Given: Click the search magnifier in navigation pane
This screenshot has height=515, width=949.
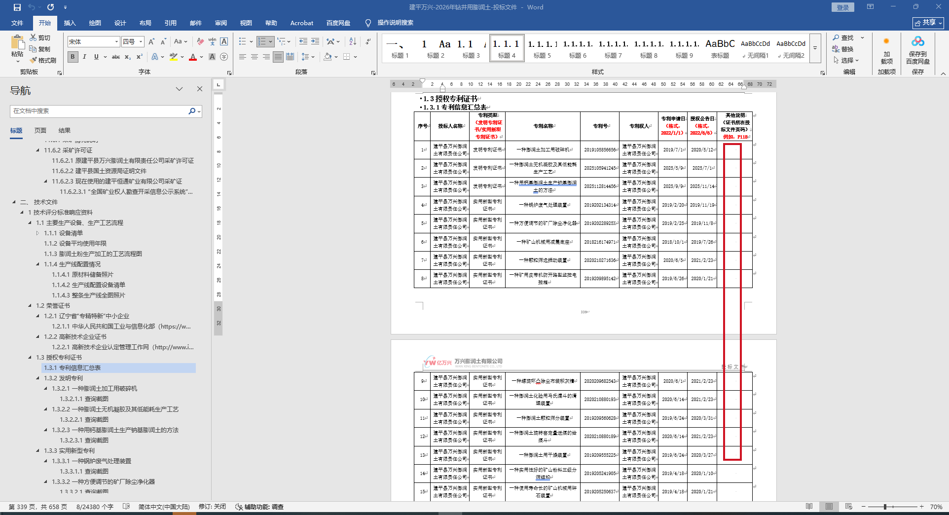Looking at the screenshot, I should (x=192, y=111).
